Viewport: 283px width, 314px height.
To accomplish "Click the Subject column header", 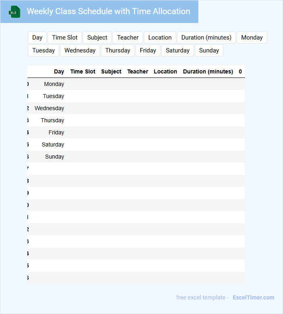I will [x=111, y=71].
